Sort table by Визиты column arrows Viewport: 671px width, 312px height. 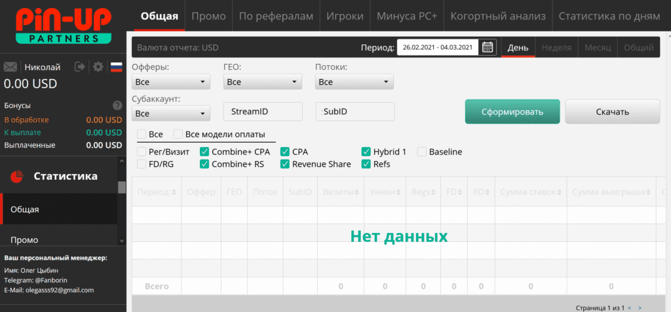(356, 192)
